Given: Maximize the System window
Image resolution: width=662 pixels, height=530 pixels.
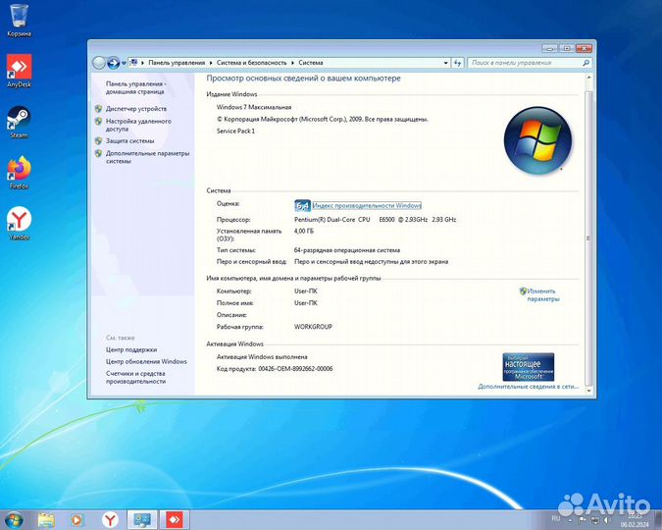Looking at the screenshot, I should [x=567, y=49].
